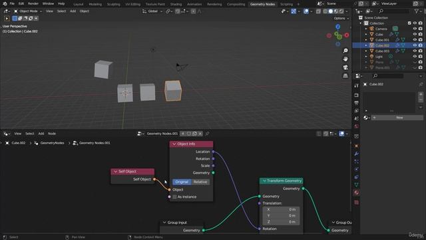The width and height of the screenshot is (426, 240).
Task: Select solid viewport shading mode
Action: pyautogui.click(x=331, y=11)
